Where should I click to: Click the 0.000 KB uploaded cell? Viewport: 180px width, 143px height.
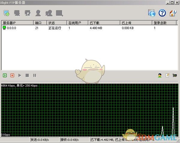tap(128, 28)
